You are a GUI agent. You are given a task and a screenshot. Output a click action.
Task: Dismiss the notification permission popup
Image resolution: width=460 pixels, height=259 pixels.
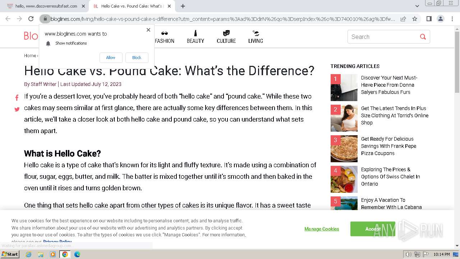148,30
